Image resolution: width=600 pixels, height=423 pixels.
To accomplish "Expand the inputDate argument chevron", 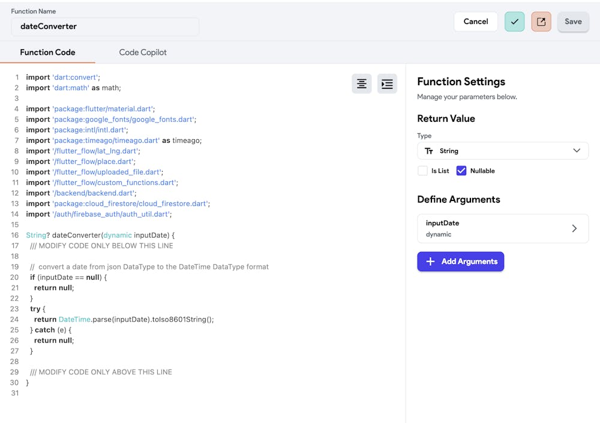I will point(574,229).
